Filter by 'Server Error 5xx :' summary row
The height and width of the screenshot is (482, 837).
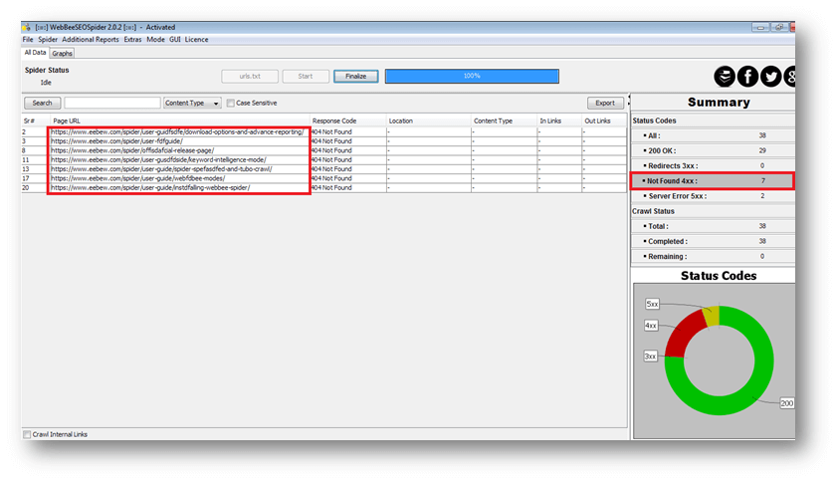click(x=713, y=196)
